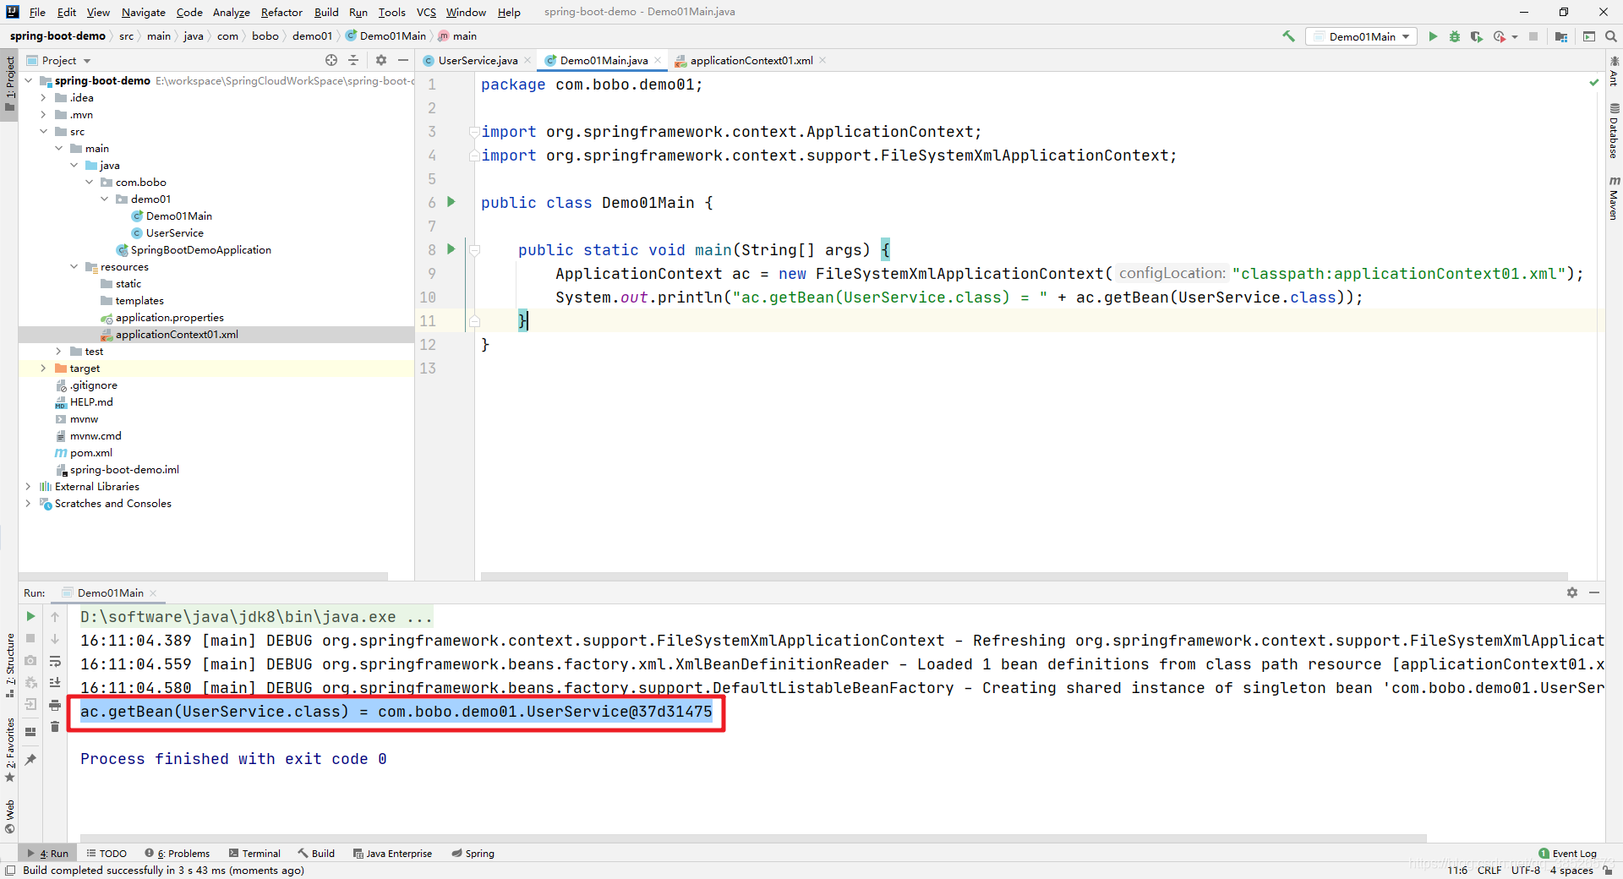
Task: Select application.properties file
Action: pyautogui.click(x=169, y=318)
